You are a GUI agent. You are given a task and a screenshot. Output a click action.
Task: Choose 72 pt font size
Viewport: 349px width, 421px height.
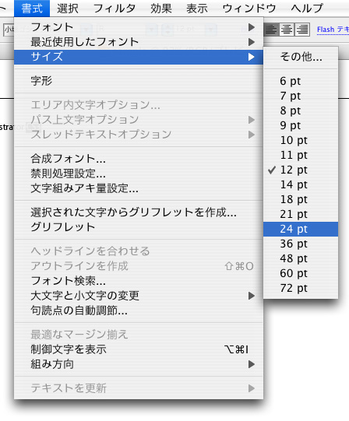[301, 288]
